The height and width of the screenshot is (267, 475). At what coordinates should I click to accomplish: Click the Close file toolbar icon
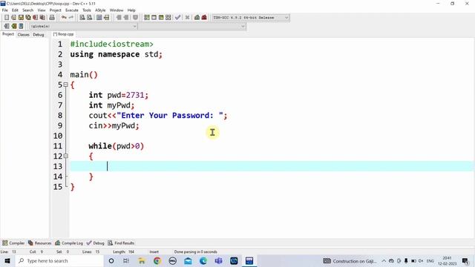[36, 18]
